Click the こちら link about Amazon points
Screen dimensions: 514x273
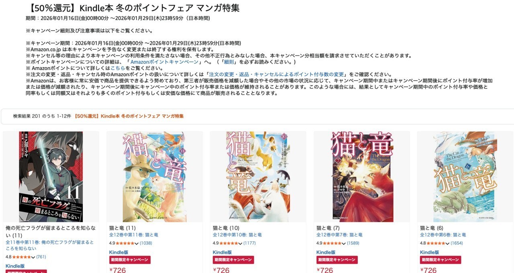(x=118, y=68)
